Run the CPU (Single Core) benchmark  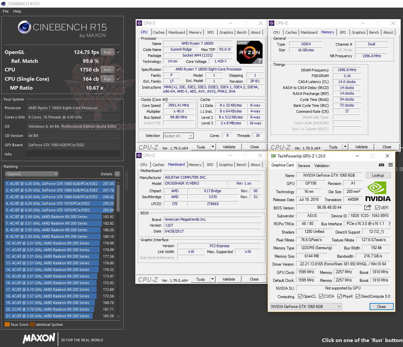[x=108, y=79]
